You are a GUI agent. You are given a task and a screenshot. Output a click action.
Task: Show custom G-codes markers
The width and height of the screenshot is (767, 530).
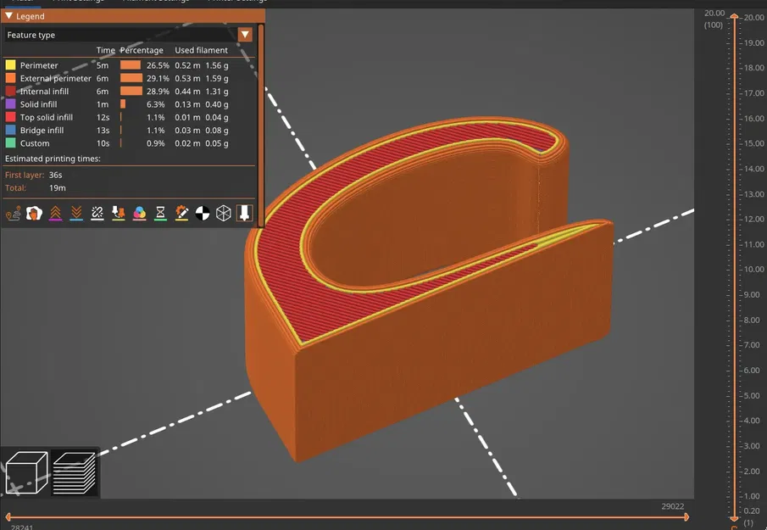(x=181, y=213)
